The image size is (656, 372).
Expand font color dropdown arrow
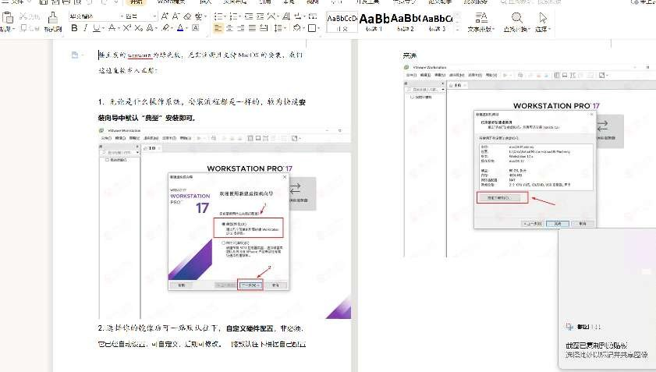pos(186,28)
